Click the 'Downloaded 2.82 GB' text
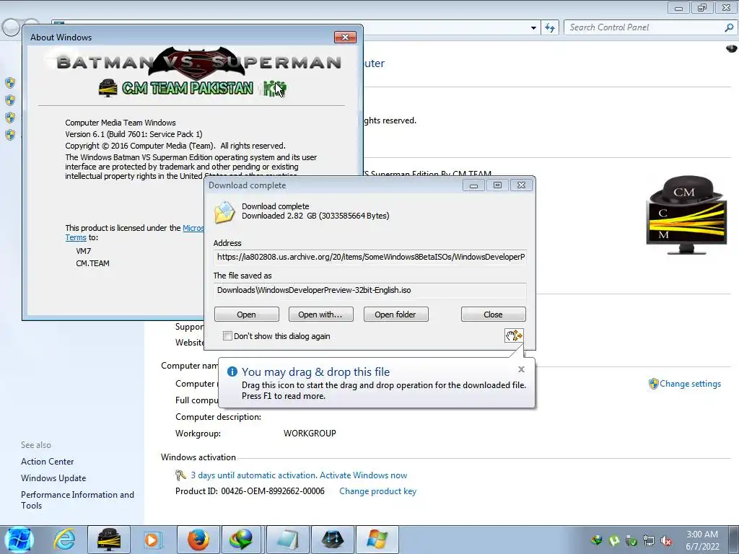 [315, 216]
